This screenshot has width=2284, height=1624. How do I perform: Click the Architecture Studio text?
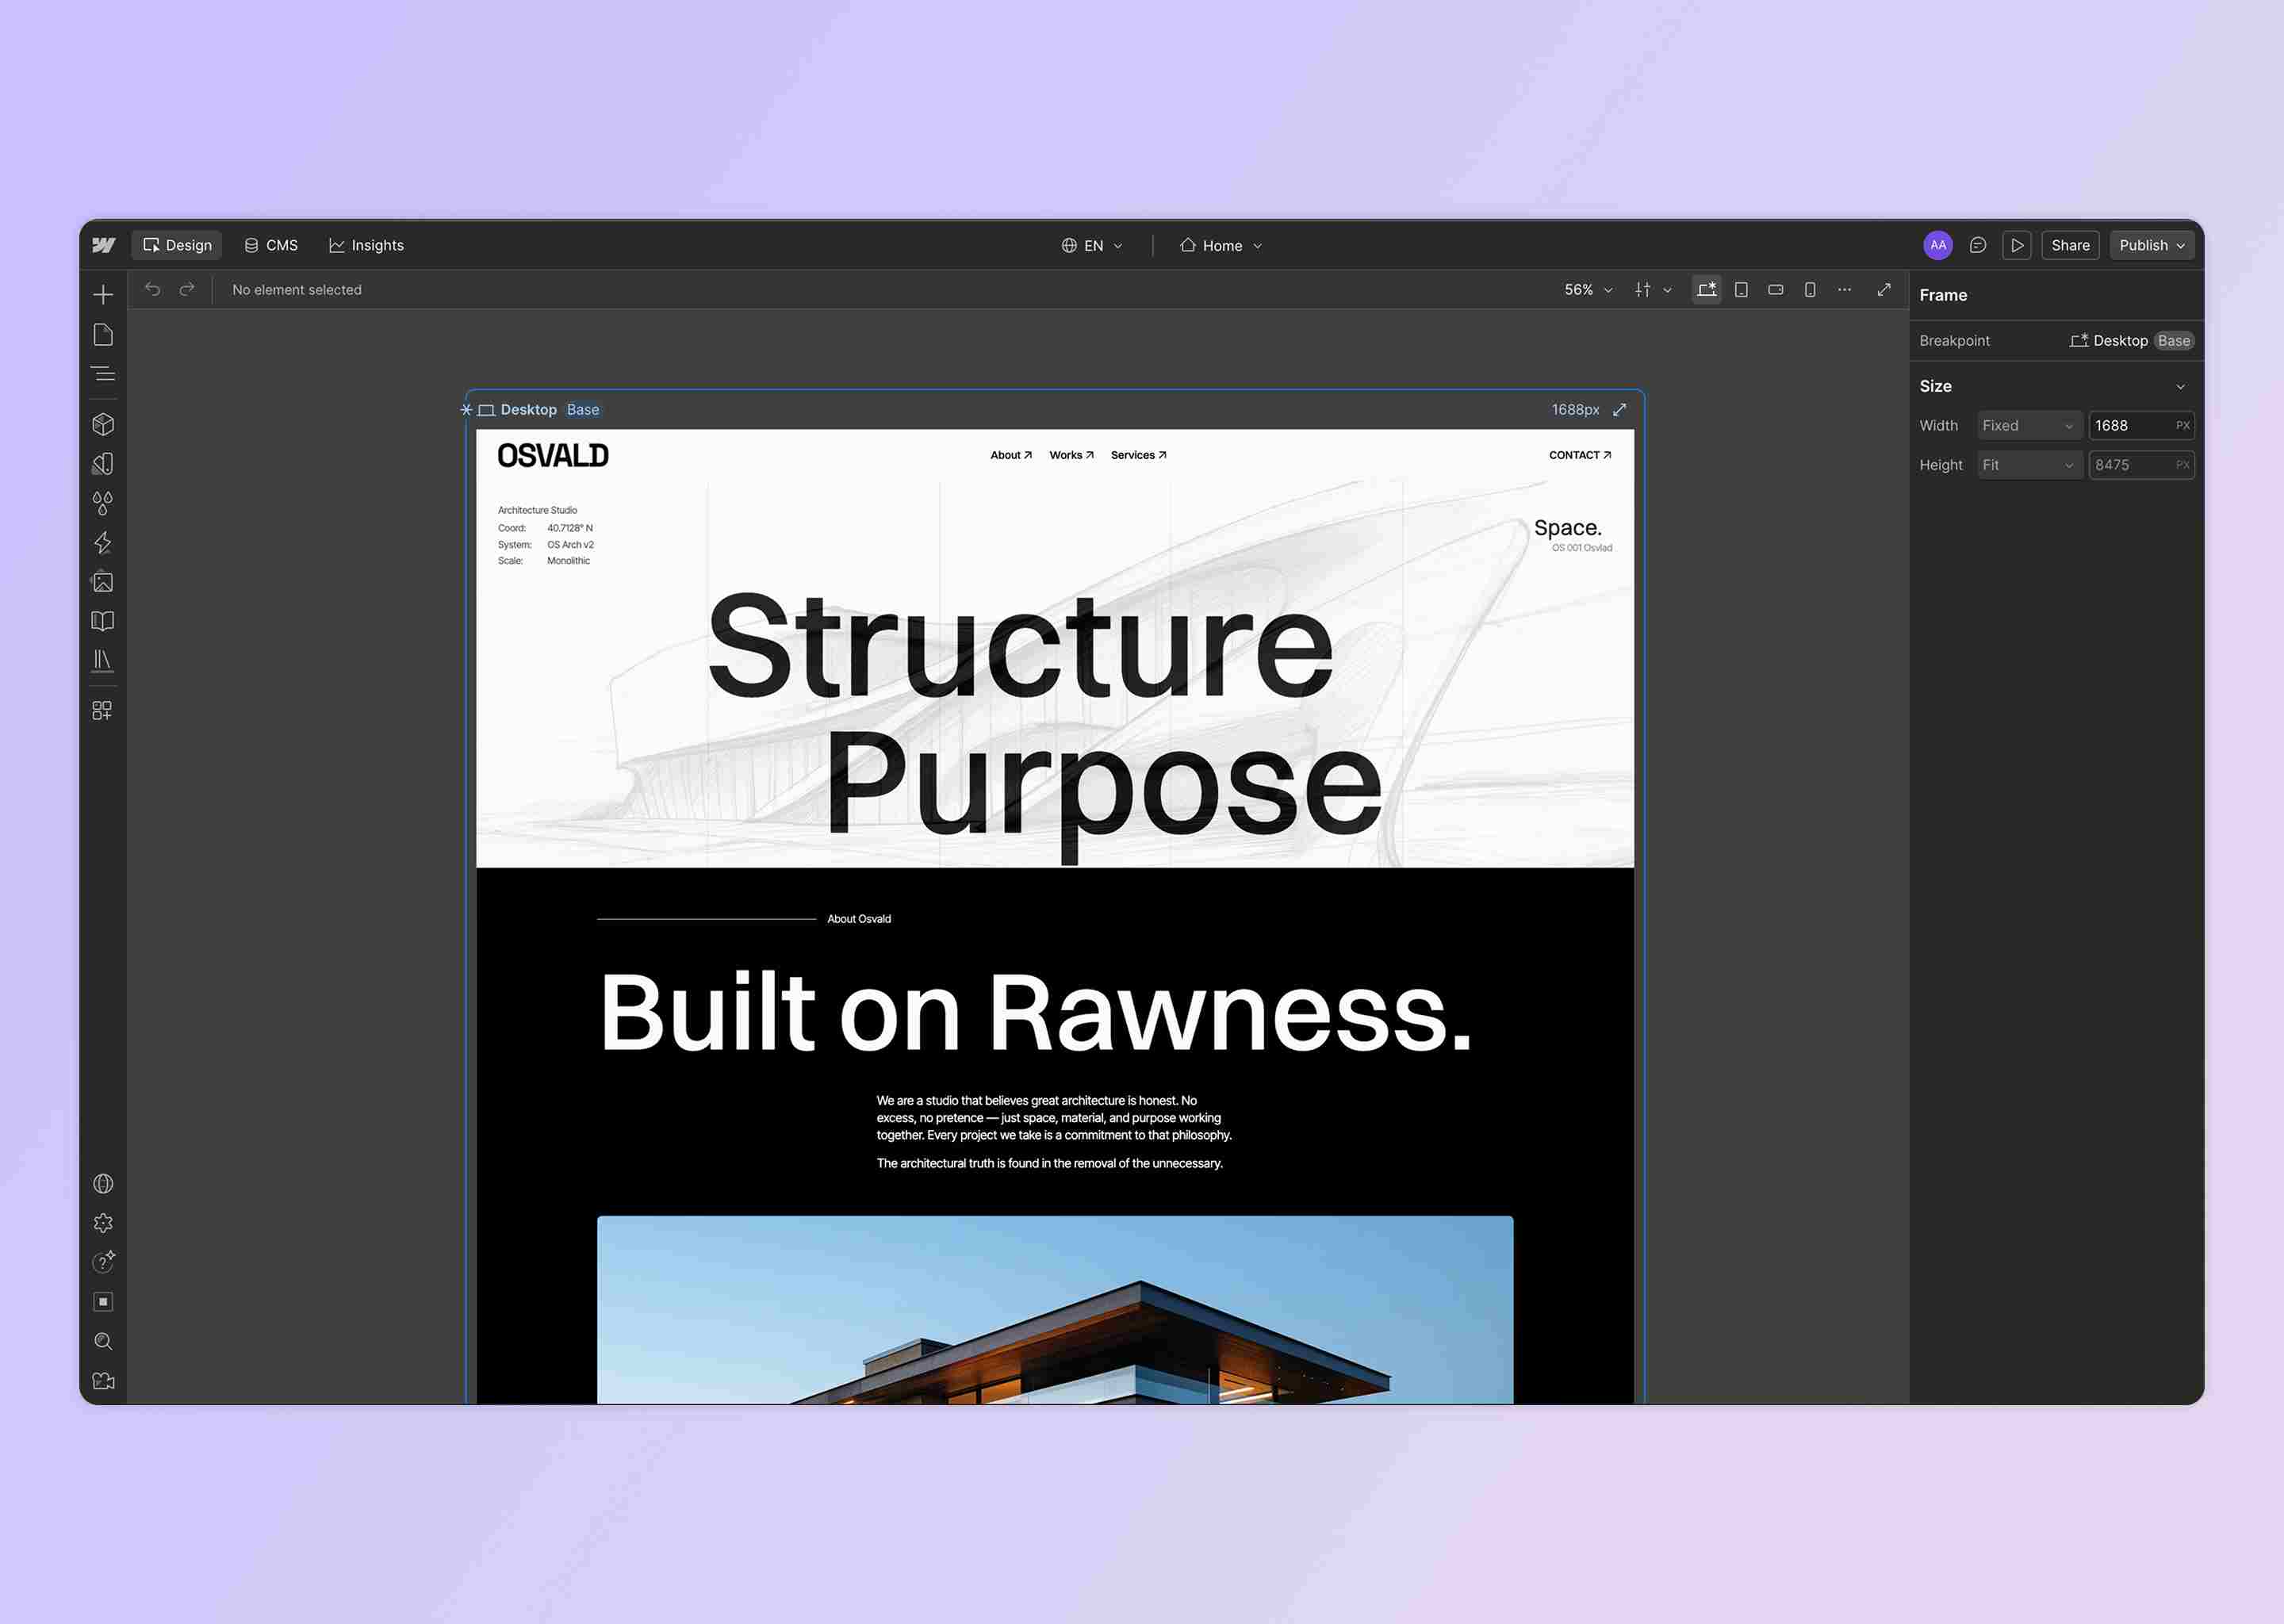pos(538,510)
